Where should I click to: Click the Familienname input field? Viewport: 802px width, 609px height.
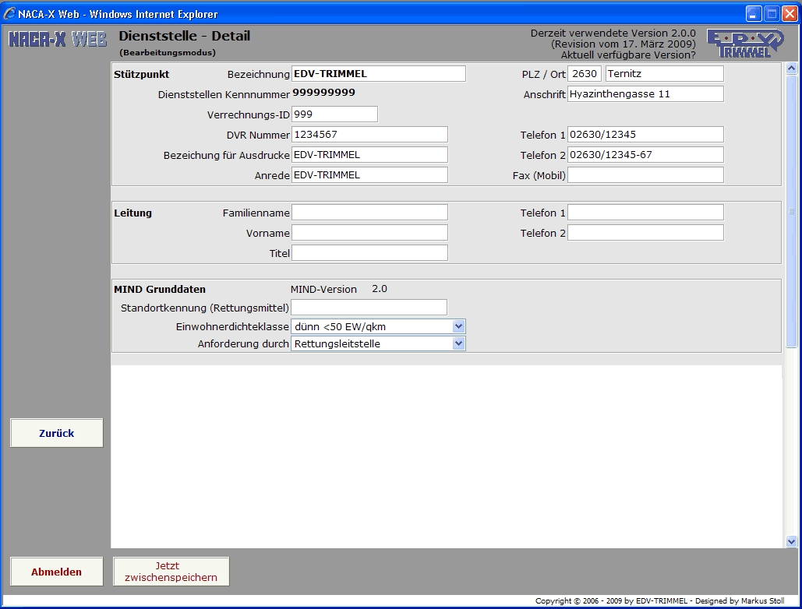point(369,213)
